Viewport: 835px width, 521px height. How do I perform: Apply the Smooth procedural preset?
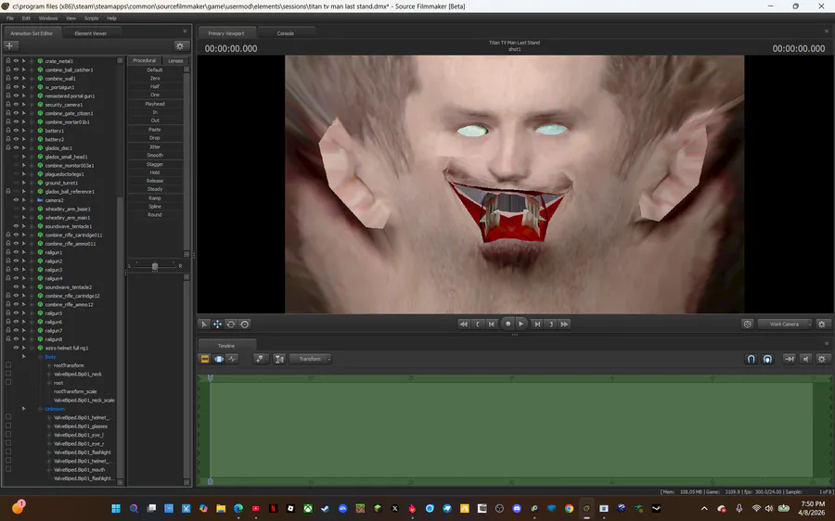(x=155, y=156)
